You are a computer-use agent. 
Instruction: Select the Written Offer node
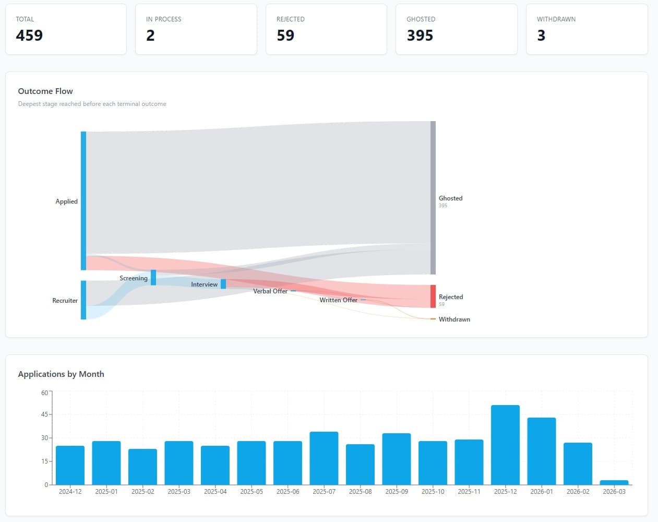tap(364, 300)
